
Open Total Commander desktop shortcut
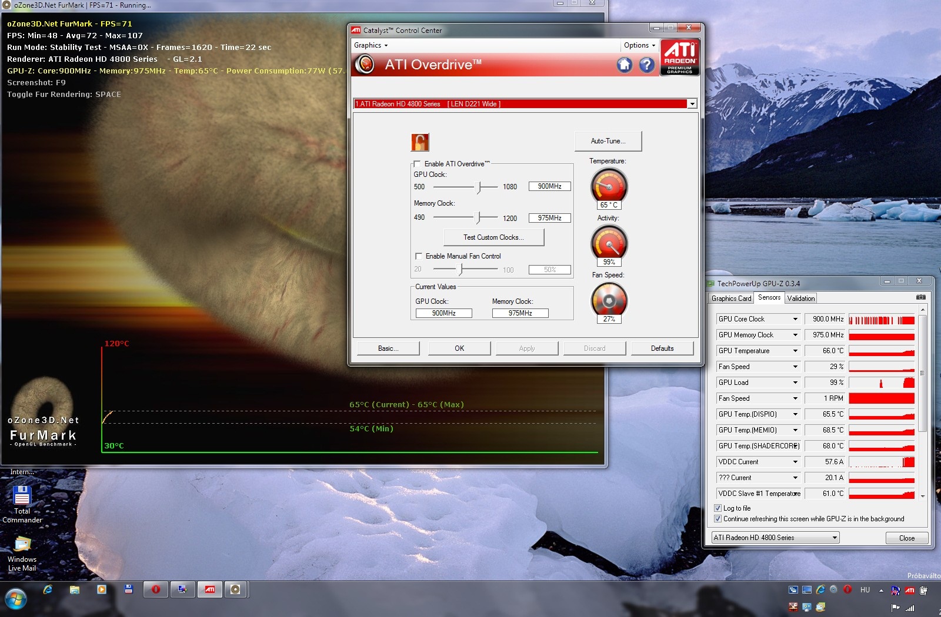tap(22, 504)
